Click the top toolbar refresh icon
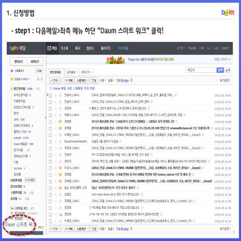 point(132,80)
